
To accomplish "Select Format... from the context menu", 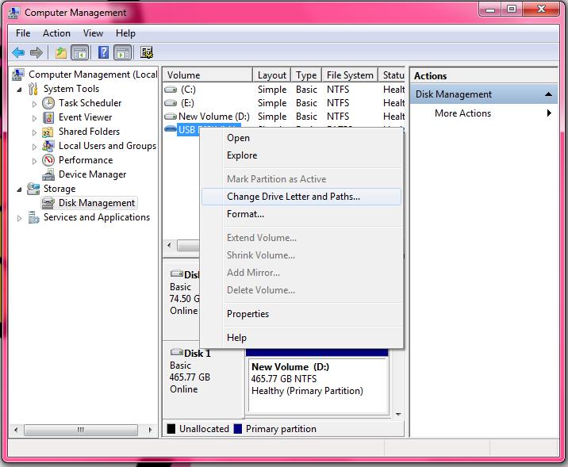I will (245, 214).
